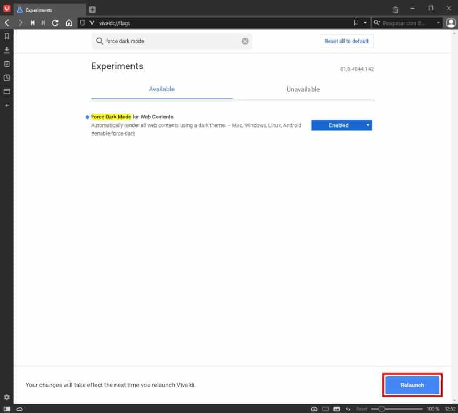Image resolution: width=458 pixels, height=413 pixels.
Task: Click the rewind history button
Action: [32, 23]
